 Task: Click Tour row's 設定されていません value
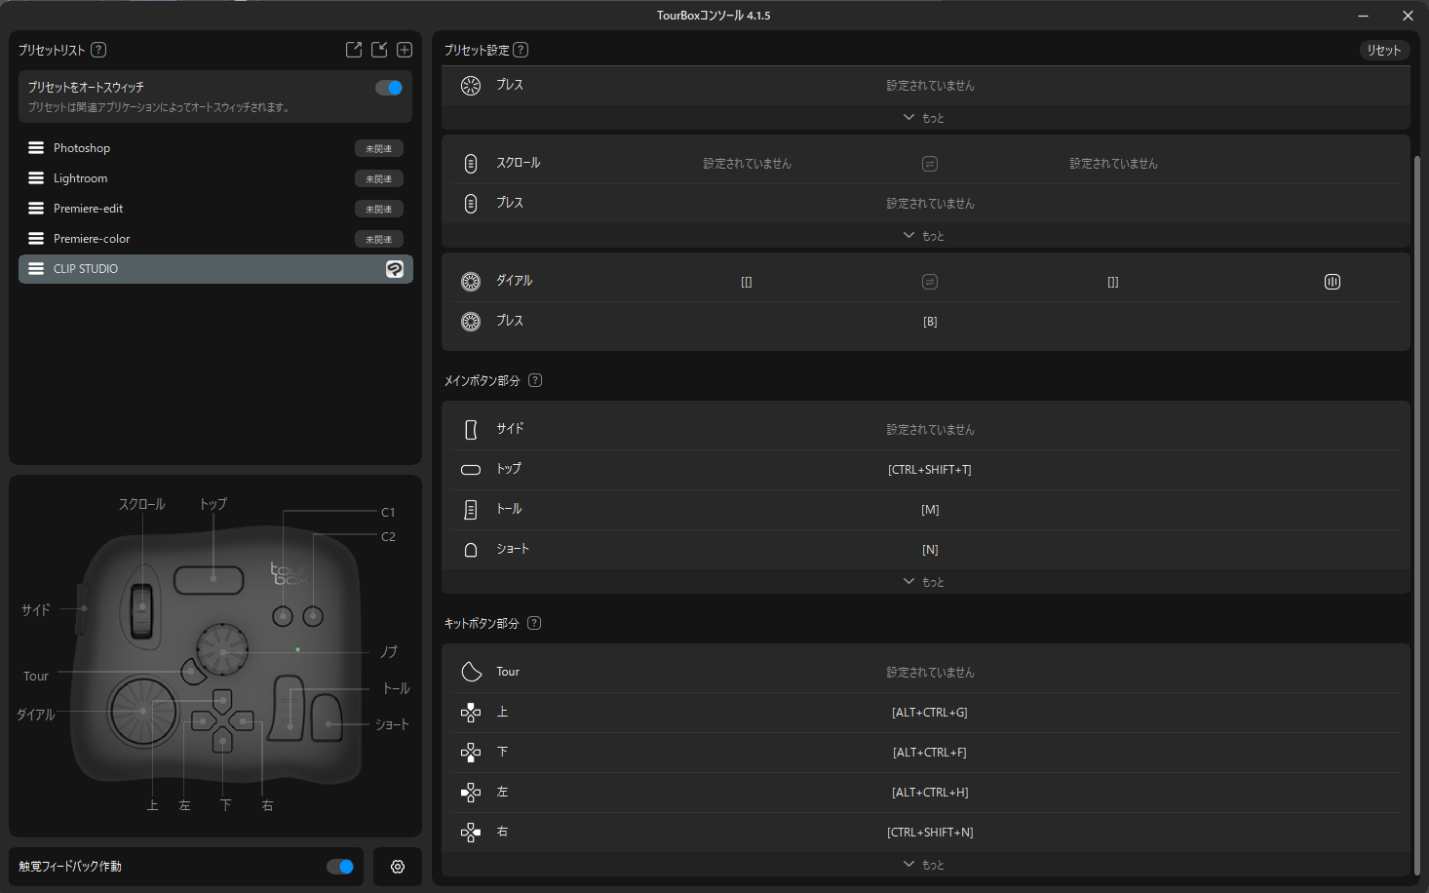coord(930,673)
